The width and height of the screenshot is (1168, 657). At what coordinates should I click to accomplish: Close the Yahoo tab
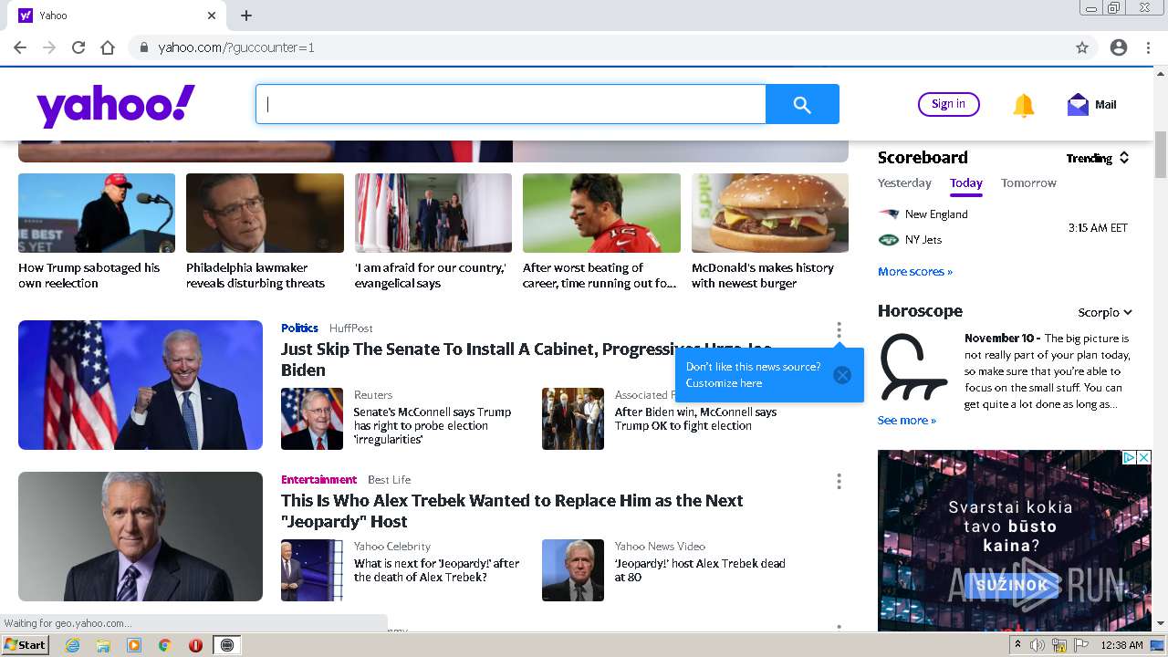pos(212,16)
